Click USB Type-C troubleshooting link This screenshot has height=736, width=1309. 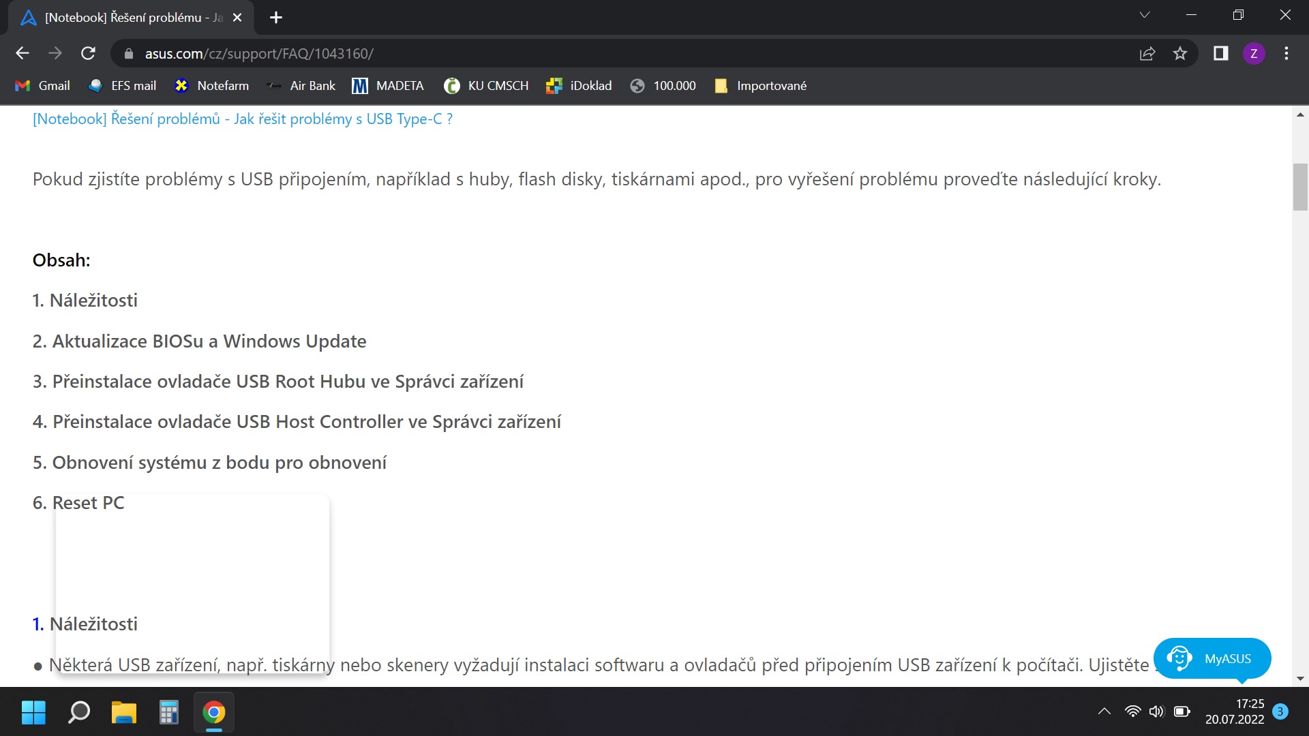243,119
